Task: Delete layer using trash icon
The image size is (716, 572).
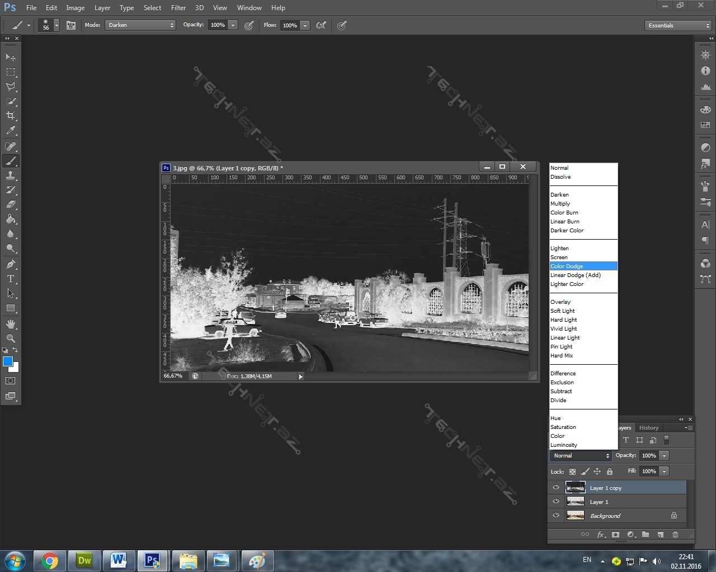Action: (x=675, y=535)
